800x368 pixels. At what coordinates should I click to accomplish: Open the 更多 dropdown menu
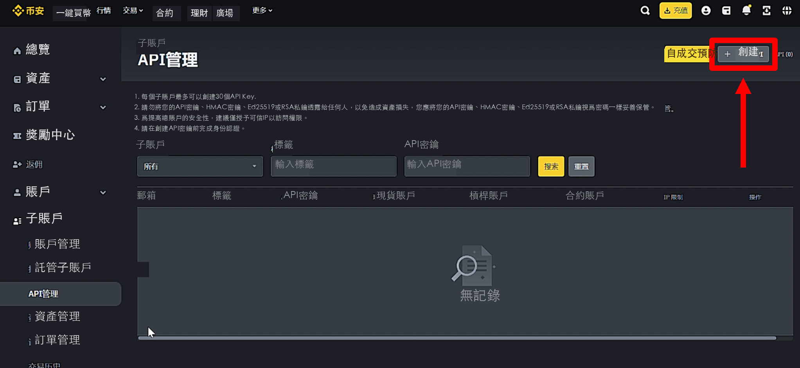tap(262, 11)
